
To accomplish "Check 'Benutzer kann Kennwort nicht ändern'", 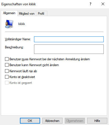I will click(x=7, y=65).
